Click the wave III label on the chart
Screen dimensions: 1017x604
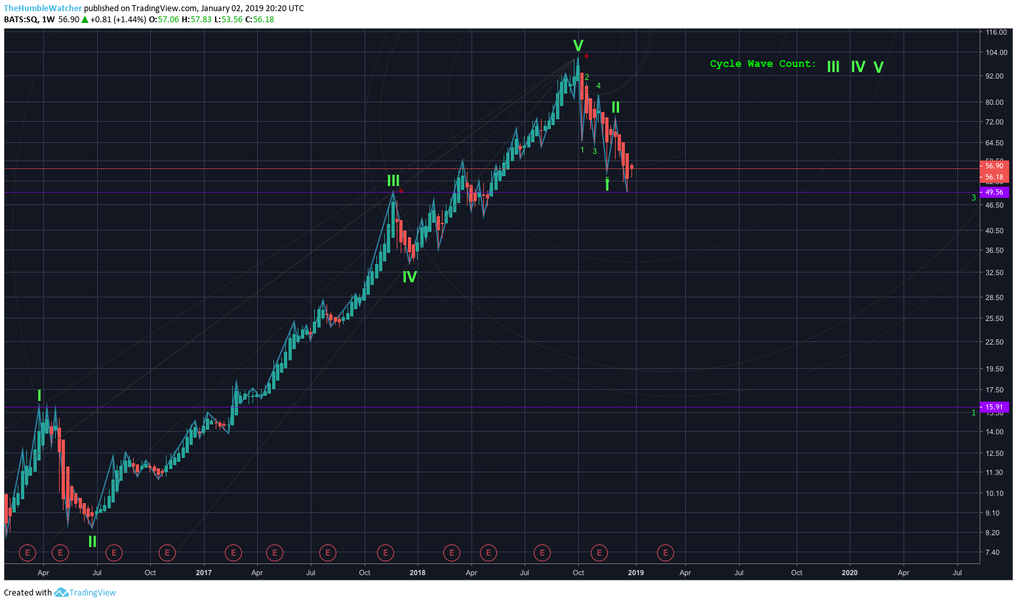point(393,181)
